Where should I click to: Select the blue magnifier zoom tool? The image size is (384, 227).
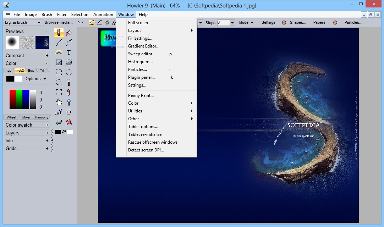(x=69, y=102)
